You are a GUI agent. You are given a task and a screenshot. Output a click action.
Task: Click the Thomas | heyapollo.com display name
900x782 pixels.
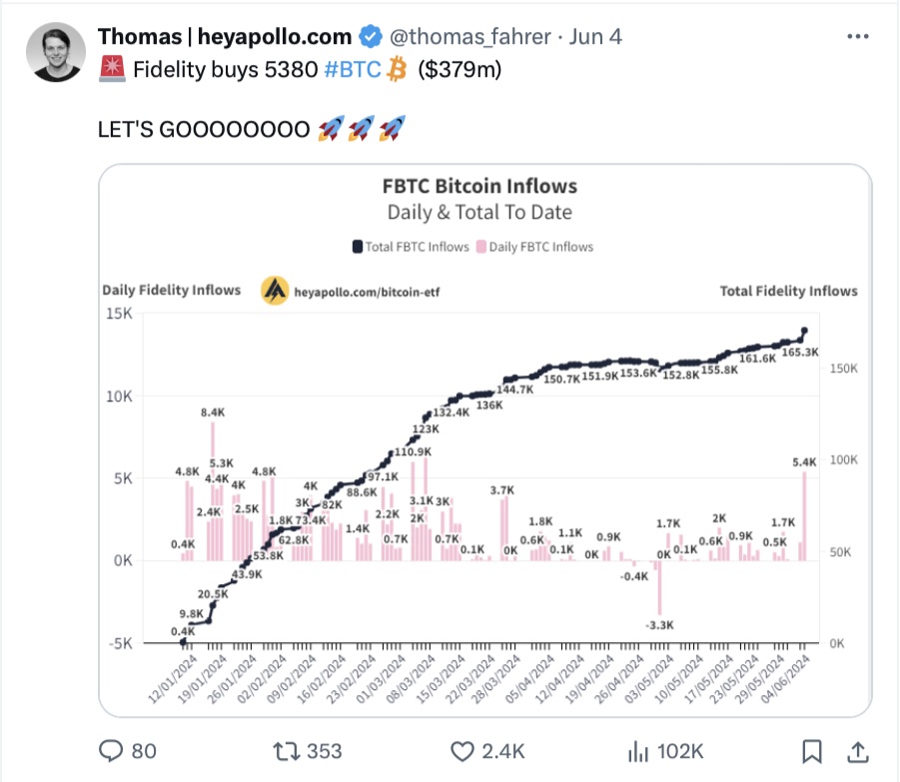[225, 37]
